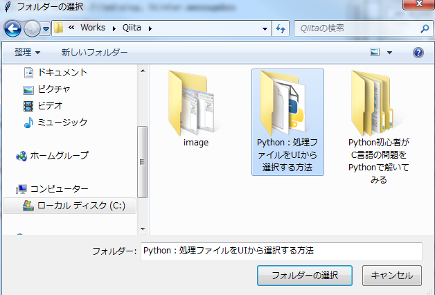Go back using the blue back arrow
This screenshot has height=295, width=435.
coord(12,28)
